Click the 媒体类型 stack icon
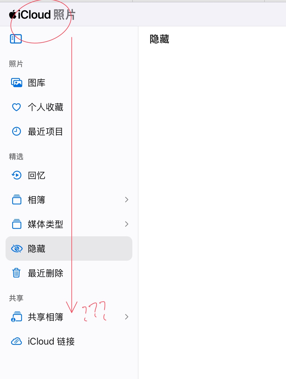 [x=17, y=224]
